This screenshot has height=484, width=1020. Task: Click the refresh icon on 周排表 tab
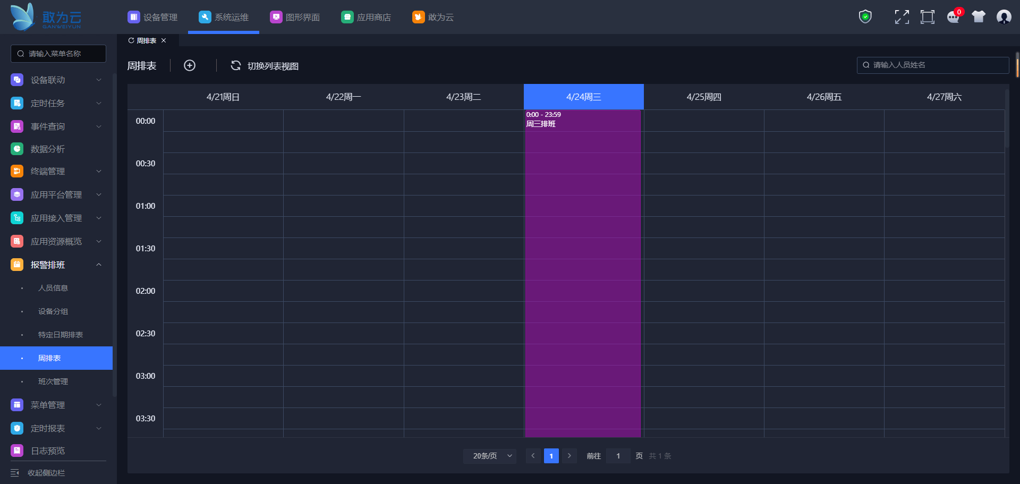[x=131, y=40]
